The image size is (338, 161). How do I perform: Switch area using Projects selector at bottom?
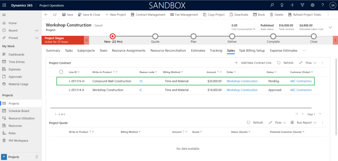[21, 157]
